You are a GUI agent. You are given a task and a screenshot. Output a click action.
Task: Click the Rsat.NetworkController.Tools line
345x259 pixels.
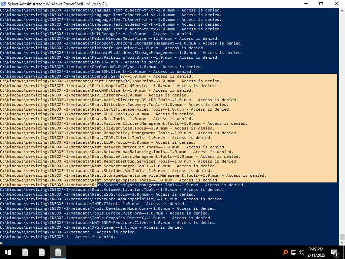[x=113, y=147]
